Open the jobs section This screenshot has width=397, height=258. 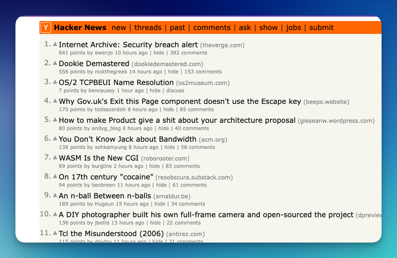tap(293, 27)
